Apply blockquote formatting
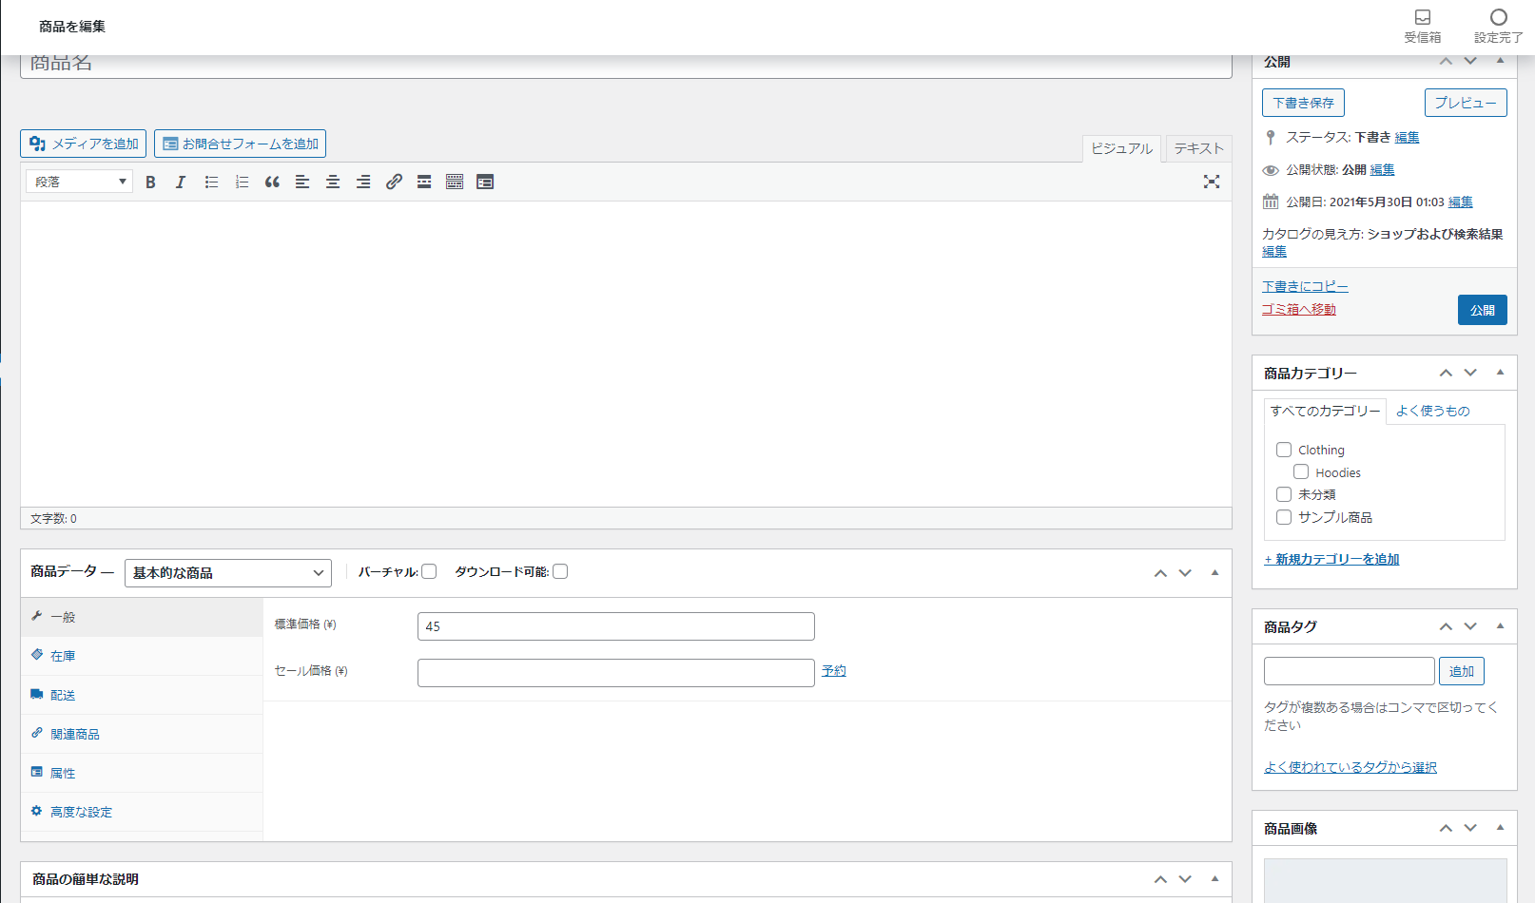This screenshot has width=1535, height=903. (272, 182)
